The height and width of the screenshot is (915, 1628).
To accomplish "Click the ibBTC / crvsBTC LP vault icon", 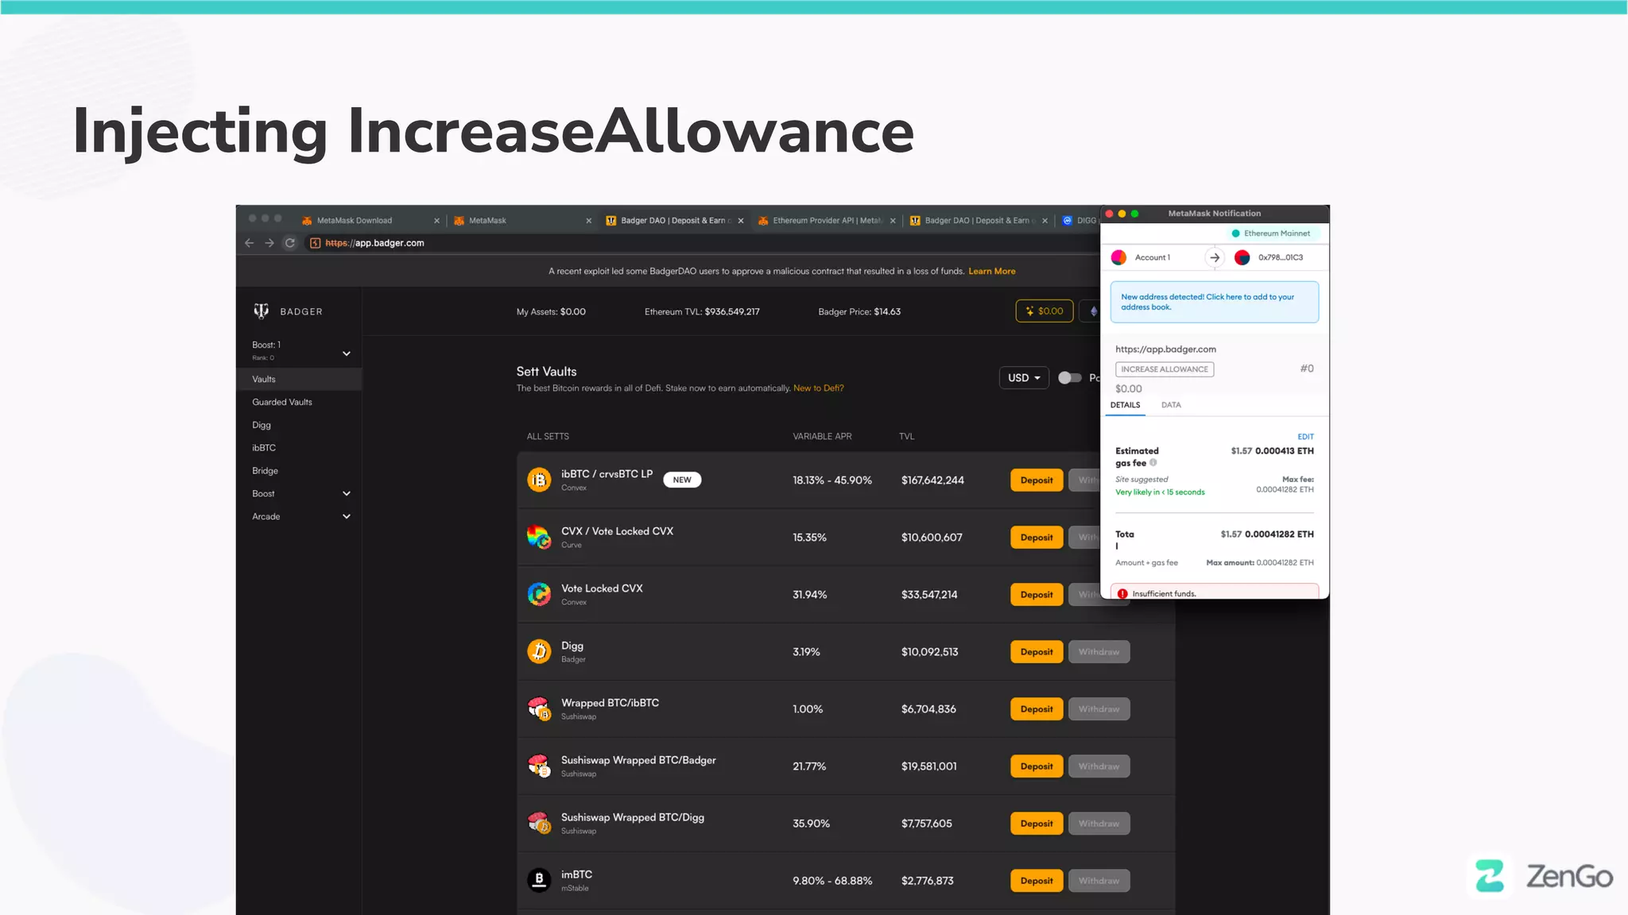I will click(539, 480).
